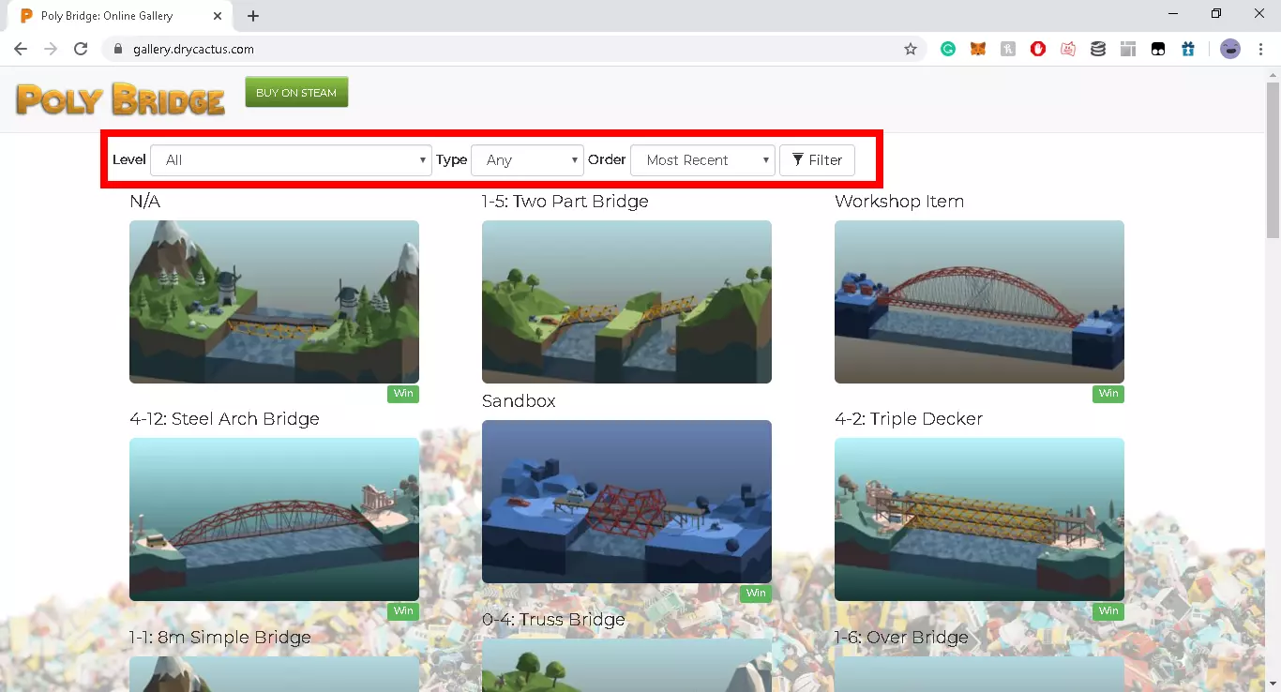1281x692 pixels.
Task: Click the blue gift box extension icon
Action: click(x=1188, y=49)
